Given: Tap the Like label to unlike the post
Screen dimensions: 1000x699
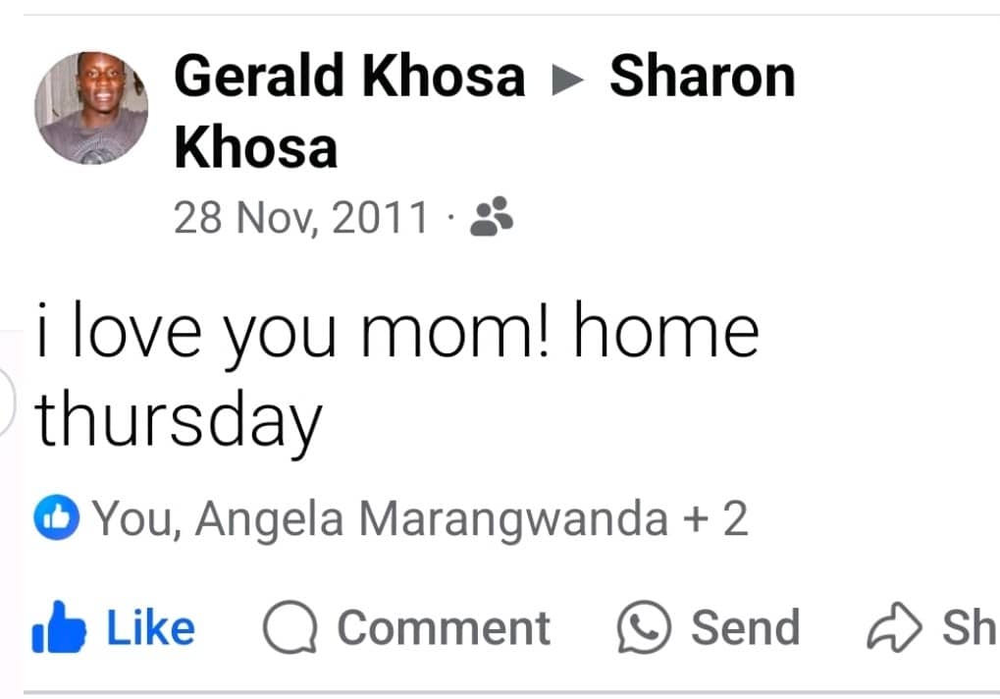Looking at the screenshot, I should 150,628.
